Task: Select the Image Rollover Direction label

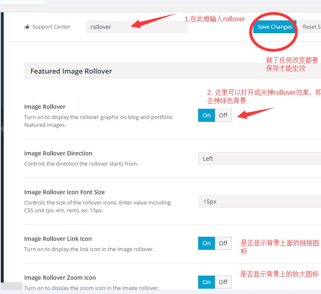Action: [x=58, y=153]
